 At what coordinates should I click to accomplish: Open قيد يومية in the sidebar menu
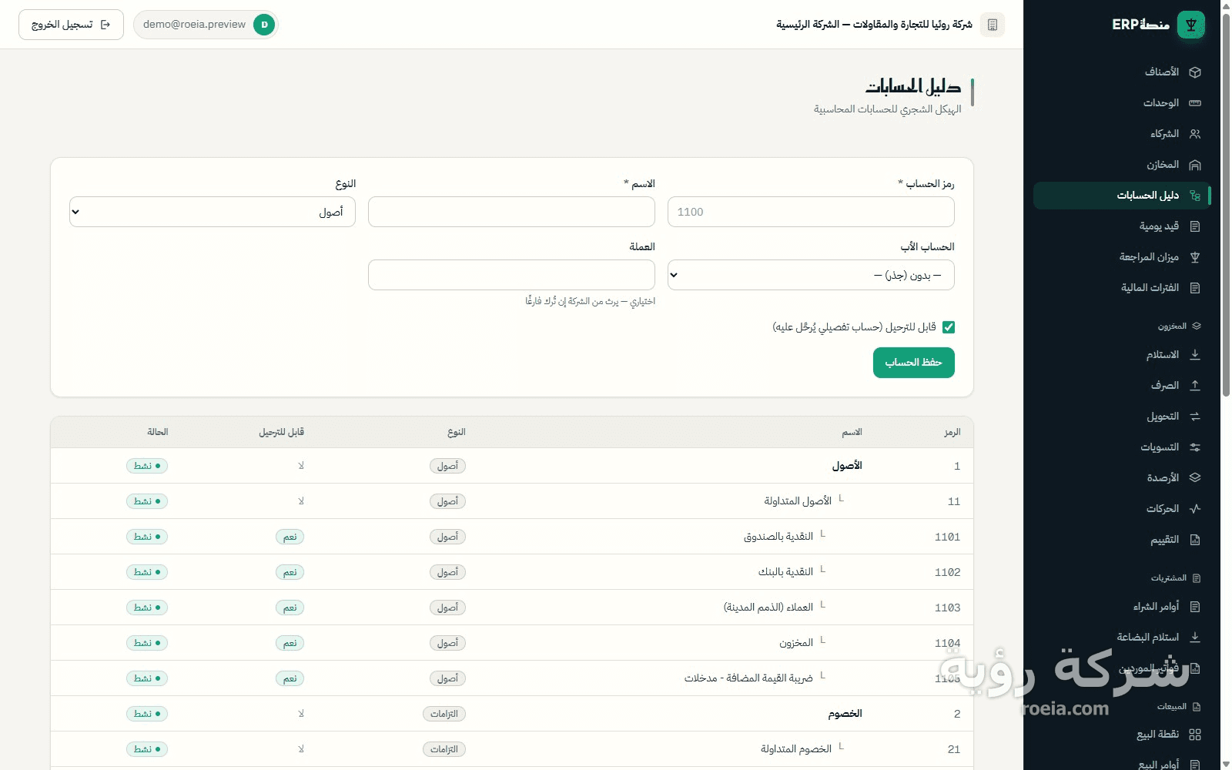click(1122, 226)
